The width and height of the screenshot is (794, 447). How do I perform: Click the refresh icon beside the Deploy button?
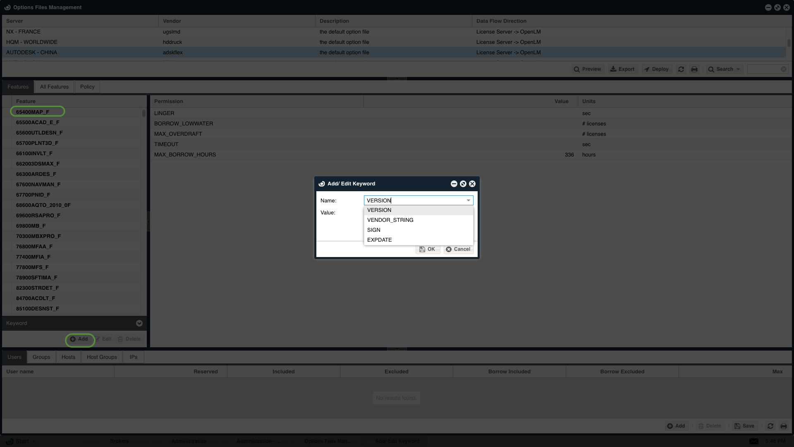coord(681,69)
